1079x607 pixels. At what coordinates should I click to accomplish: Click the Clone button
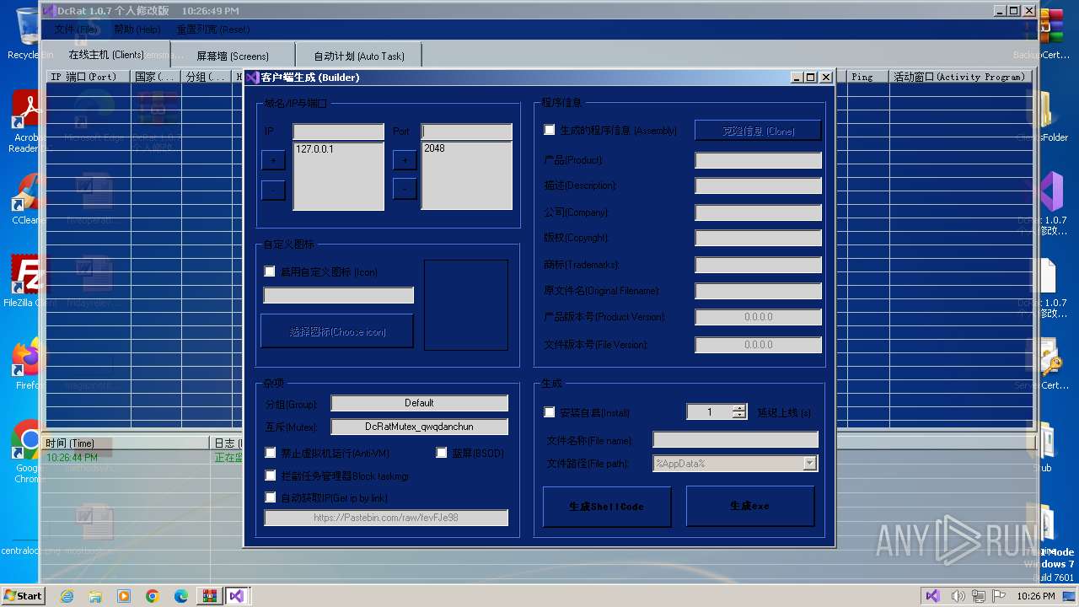[758, 131]
